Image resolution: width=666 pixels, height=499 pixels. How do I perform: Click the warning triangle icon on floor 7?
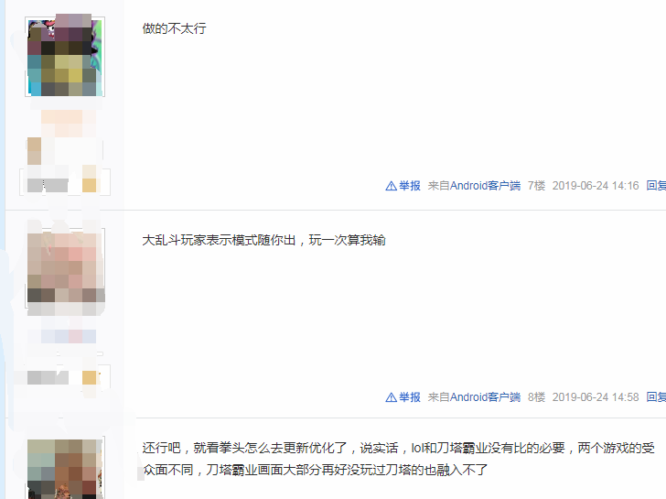point(391,186)
